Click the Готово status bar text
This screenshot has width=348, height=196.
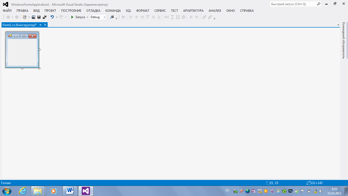tap(6, 183)
